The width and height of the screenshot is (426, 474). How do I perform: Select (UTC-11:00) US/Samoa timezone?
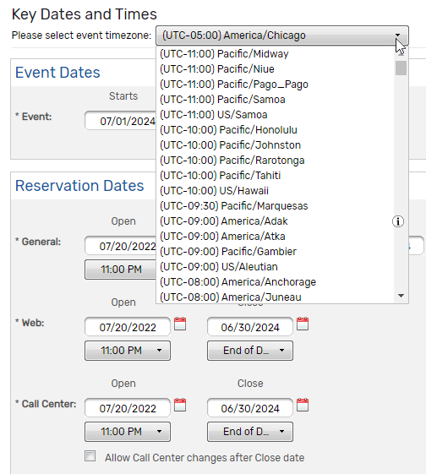(276, 115)
